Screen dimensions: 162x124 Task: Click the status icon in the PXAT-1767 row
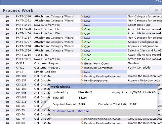coord(82,38)
